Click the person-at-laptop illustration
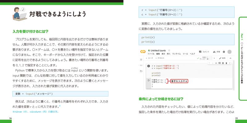The image size is (247, 123). tap(19, 14)
